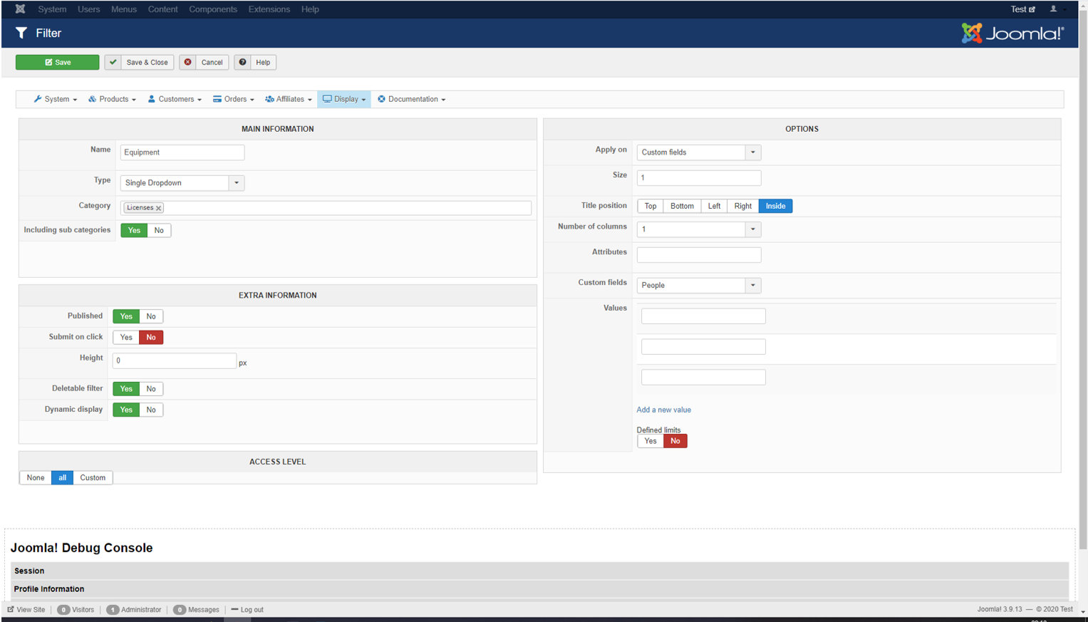Image resolution: width=1088 pixels, height=622 pixels.
Task: Click View Site link
Action: click(x=26, y=610)
